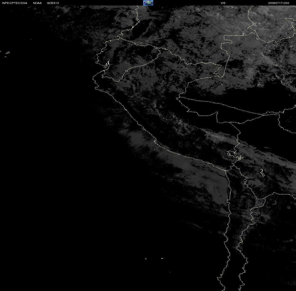296x291 pixels.
Task: Select the VIS channel label
Action: (223, 3)
